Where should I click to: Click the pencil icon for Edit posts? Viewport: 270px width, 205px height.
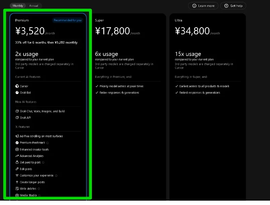[17, 169]
